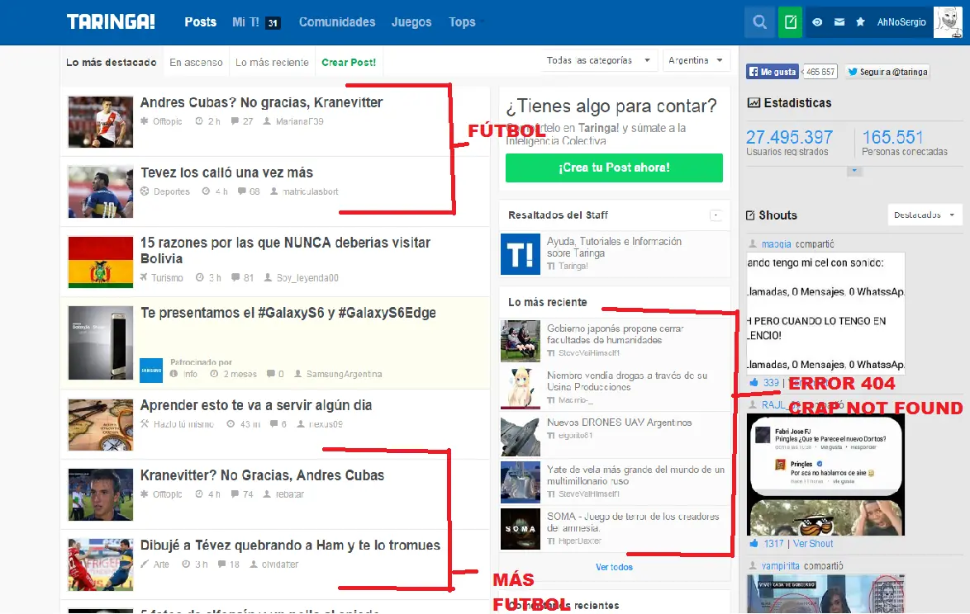This screenshot has height=614, width=970.
Task: Open Nuevos DRONES UAV Argentinos post
Action: click(x=619, y=423)
